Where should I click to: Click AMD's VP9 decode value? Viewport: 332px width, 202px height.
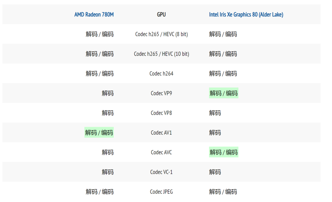[108, 93]
